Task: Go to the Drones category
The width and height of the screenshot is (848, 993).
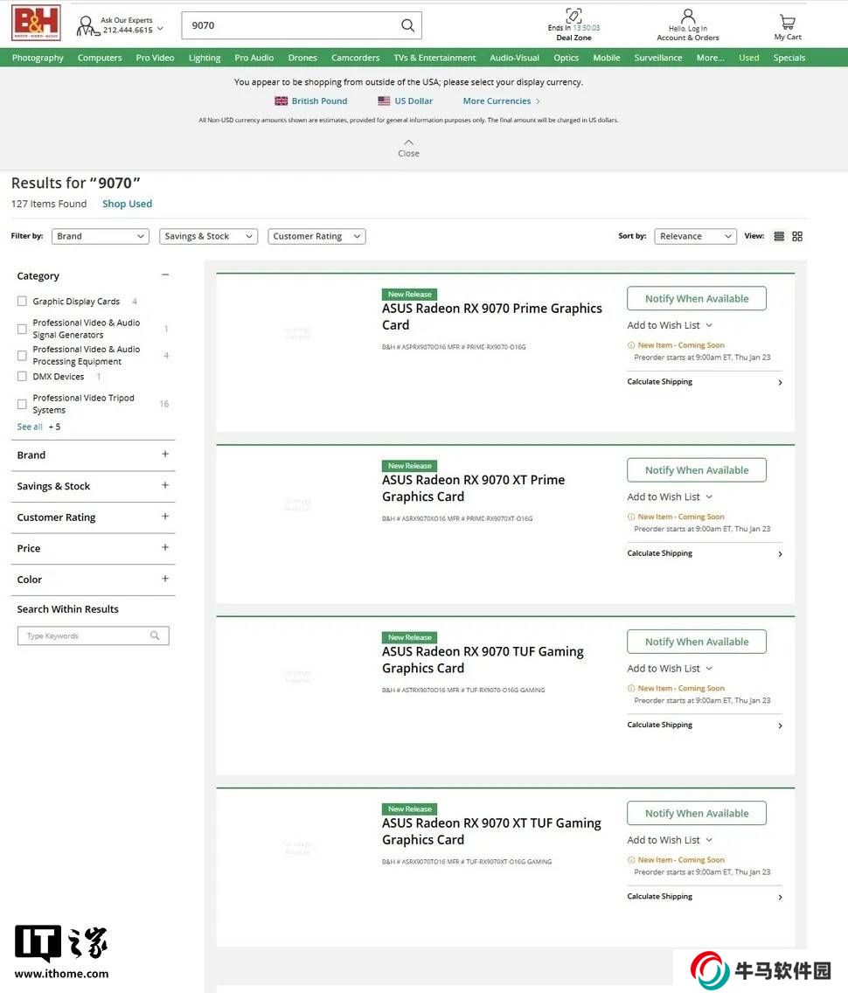Action: [302, 58]
